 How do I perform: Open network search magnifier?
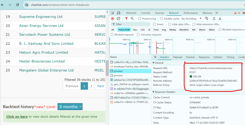click(x=132, y=18)
